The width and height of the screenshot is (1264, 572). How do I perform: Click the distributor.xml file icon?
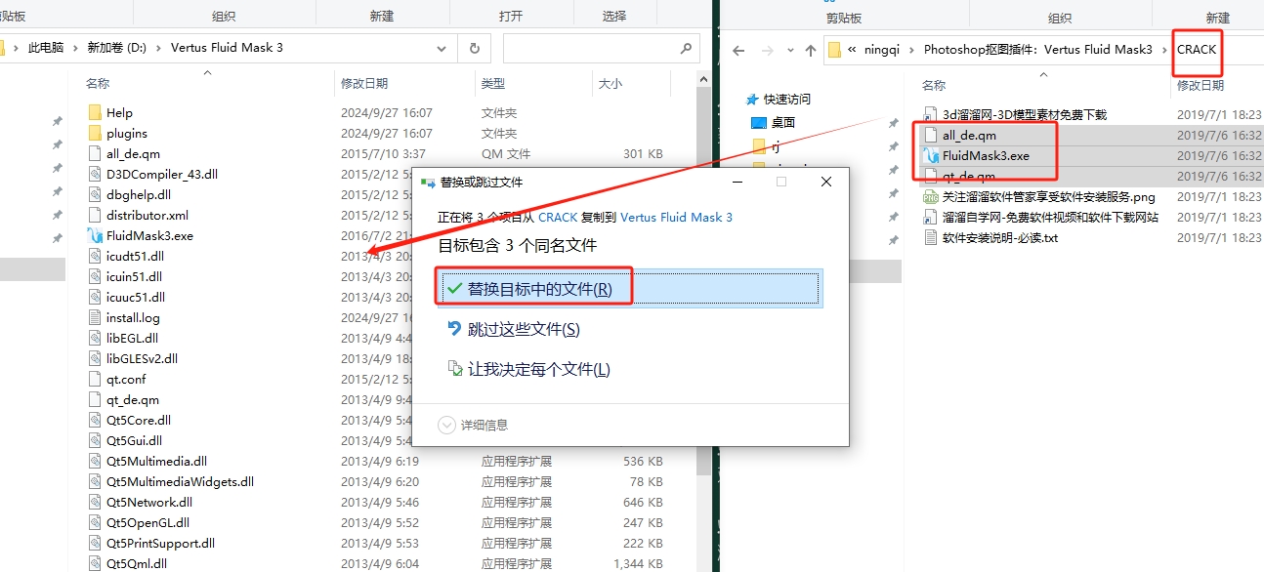[x=95, y=215]
